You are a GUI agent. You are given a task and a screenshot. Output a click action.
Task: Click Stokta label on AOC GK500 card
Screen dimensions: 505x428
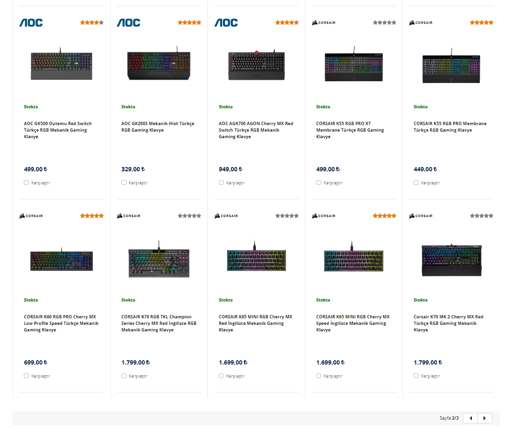coord(31,106)
